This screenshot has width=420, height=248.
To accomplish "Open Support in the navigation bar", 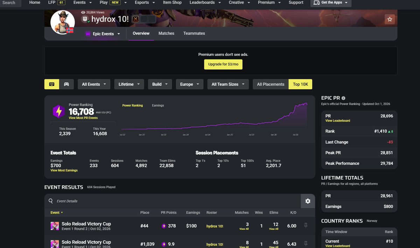I will pyautogui.click(x=296, y=2).
